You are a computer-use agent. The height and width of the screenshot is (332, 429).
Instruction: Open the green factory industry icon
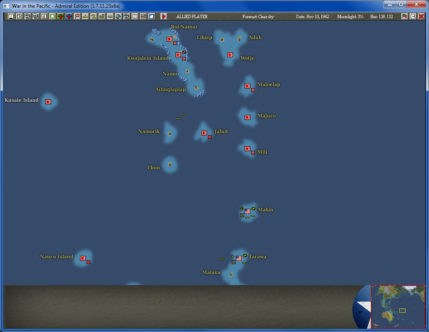pyautogui.click(x=101, y=16)
